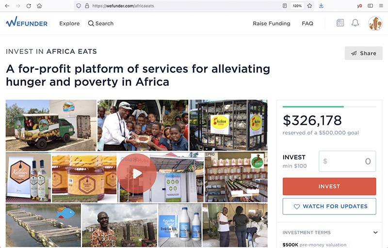Screen dimensions: 388x248
Task: Bookmark this page with star icon
Action: coord(309,6)
